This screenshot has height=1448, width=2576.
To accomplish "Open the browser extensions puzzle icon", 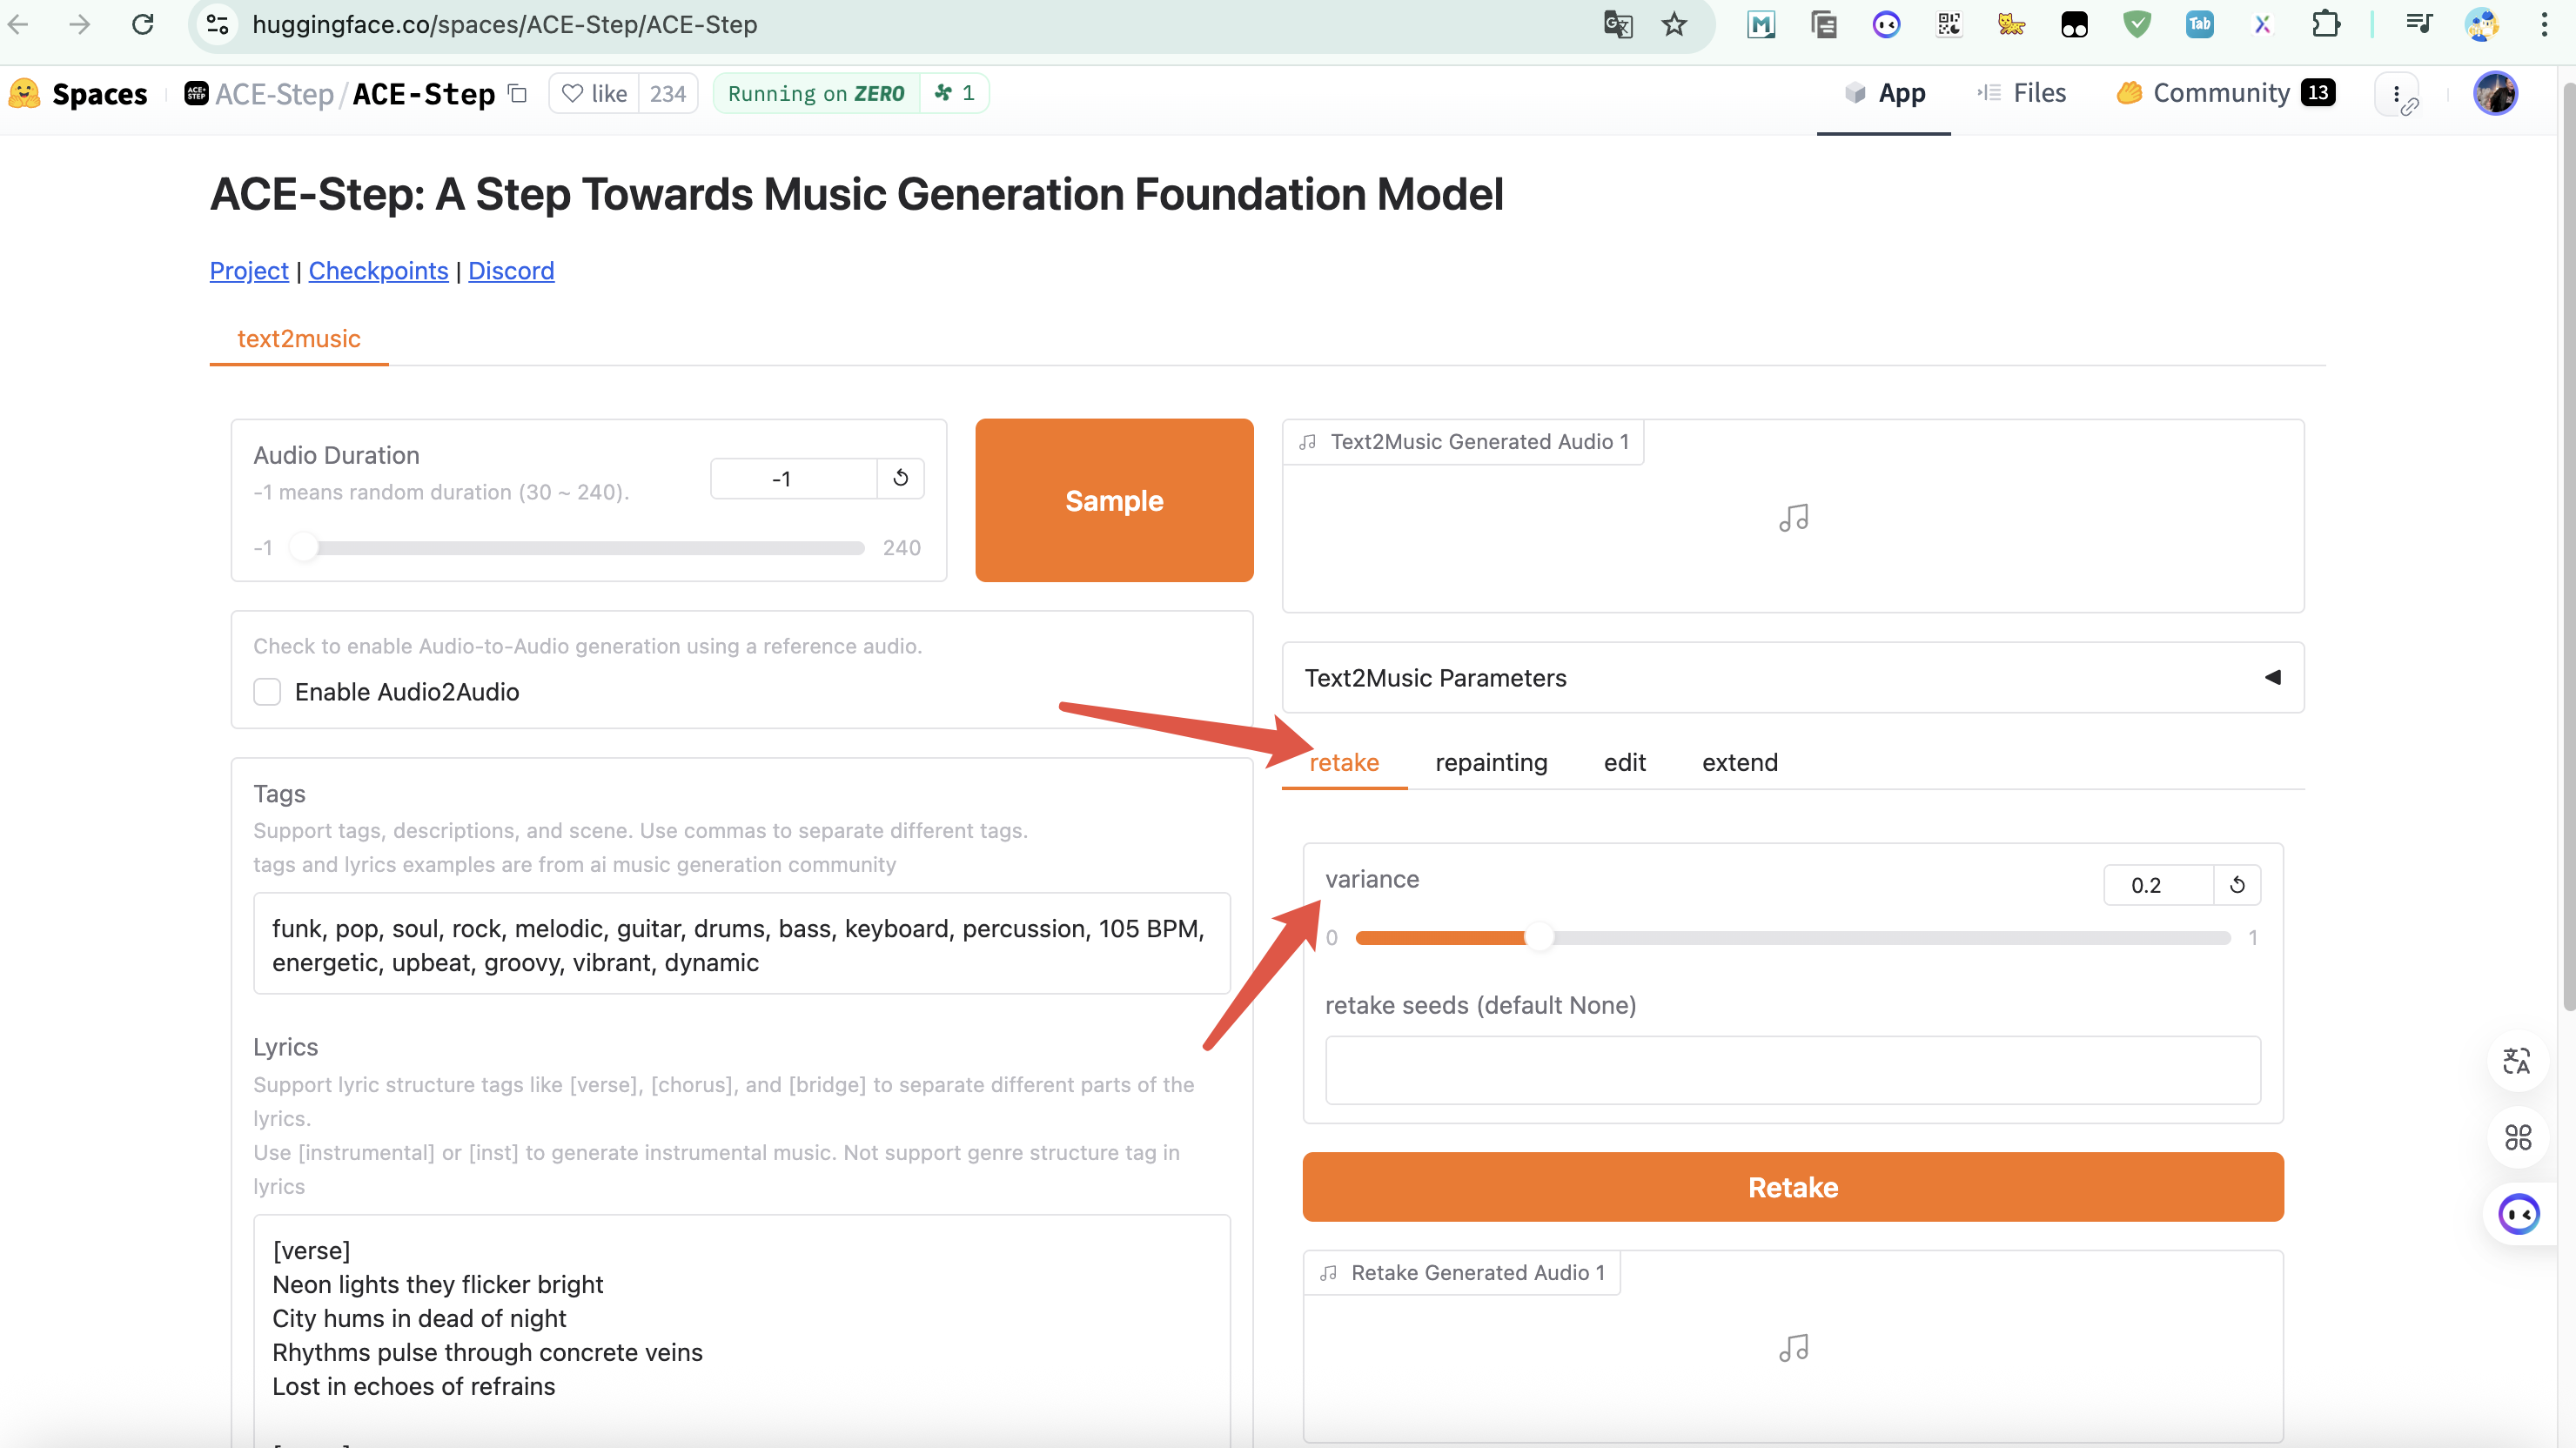I will point(2326,24).
